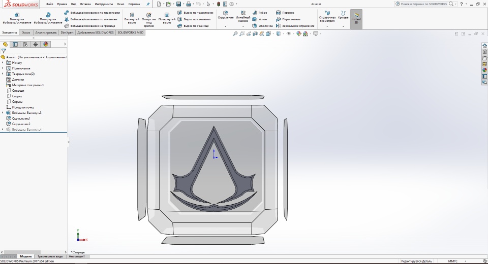Screen dimensions: 488x264
Task: Switch to the Эскиз tab
Action: tap(26, 32)
